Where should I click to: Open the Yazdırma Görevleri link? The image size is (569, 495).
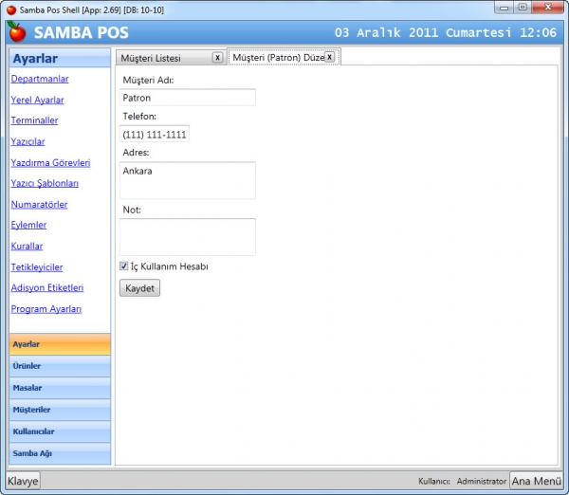point(50,162)
